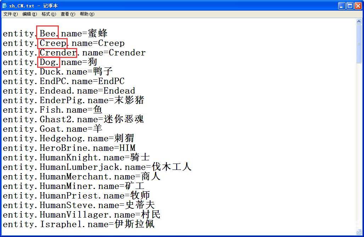
Task: Click the red-boxed word Bee
Action: pos(47,34)
